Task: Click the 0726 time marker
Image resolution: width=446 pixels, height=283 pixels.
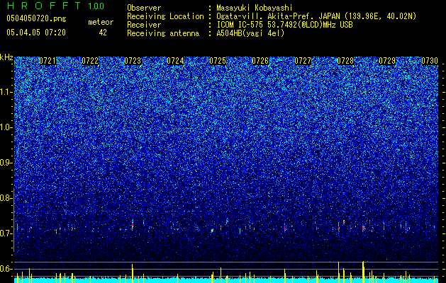Action: coord(260,61)
